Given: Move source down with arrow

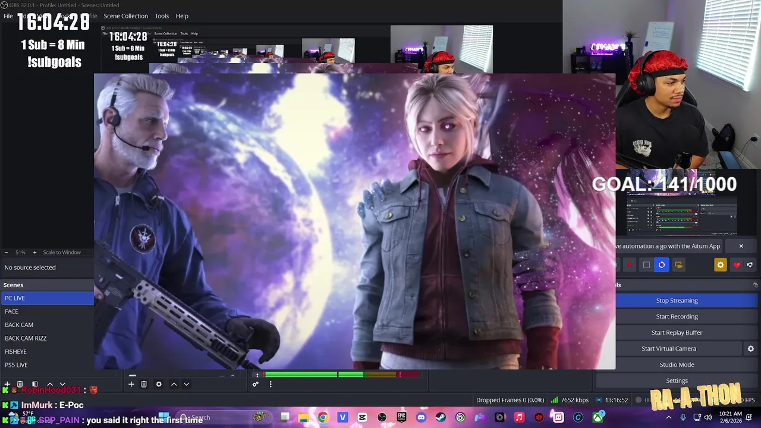Looking at the screenshot, I should tap(186, 384).
